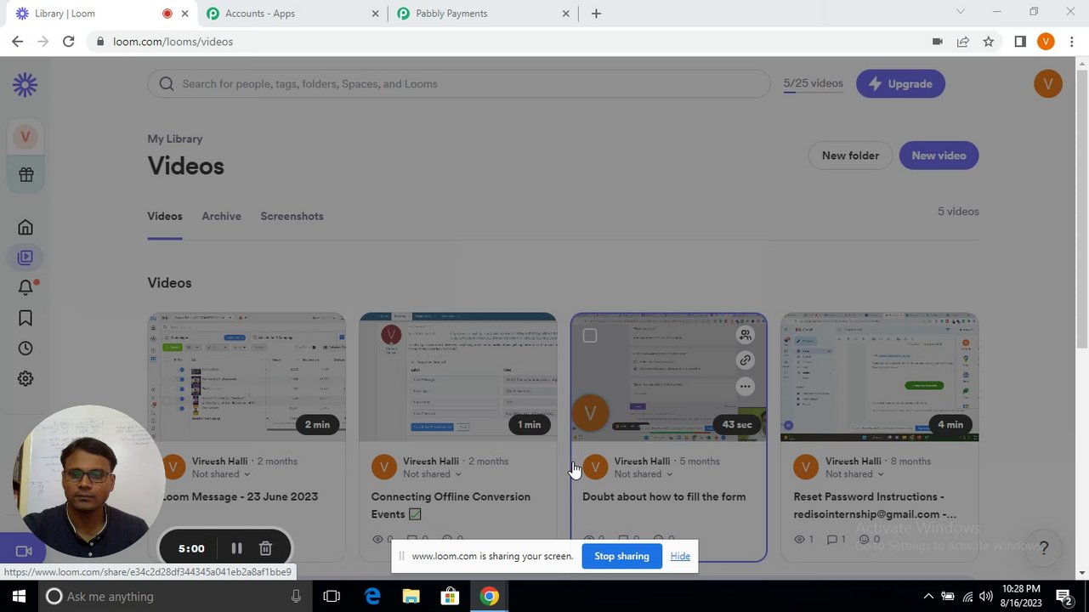Delete the recording via trash icon
This screenshot has height=612, width=1089.
265,548
